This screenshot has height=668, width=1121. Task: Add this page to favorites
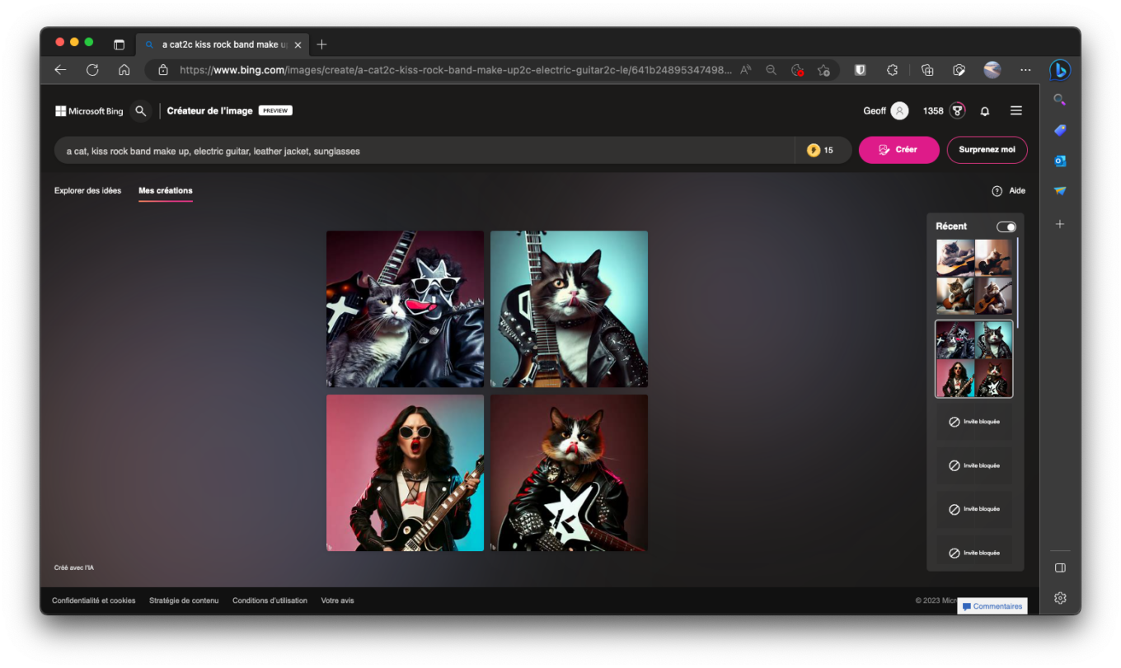coord(823,70)
